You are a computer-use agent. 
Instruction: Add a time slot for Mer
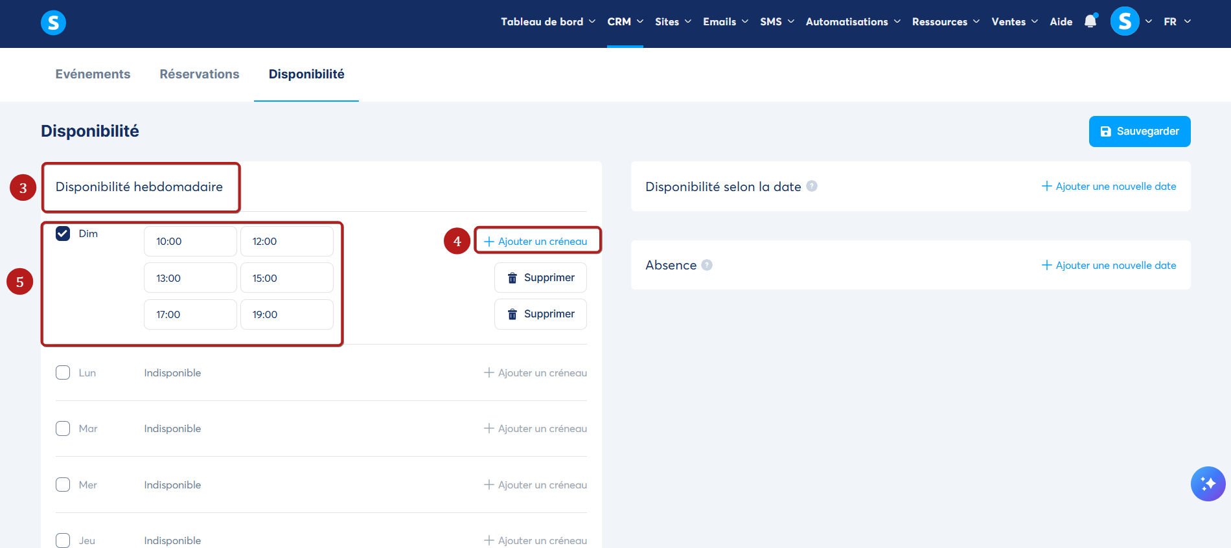pyautogui.click(x=535, y=485)
